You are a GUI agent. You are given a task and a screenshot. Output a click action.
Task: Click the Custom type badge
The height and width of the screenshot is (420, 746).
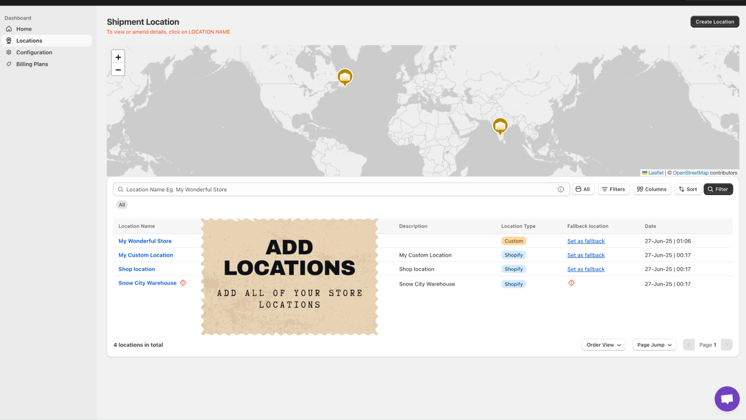[514, 241]
